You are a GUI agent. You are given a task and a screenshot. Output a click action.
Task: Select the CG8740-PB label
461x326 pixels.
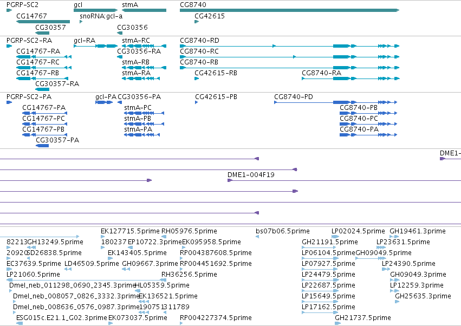coord(359,108)
